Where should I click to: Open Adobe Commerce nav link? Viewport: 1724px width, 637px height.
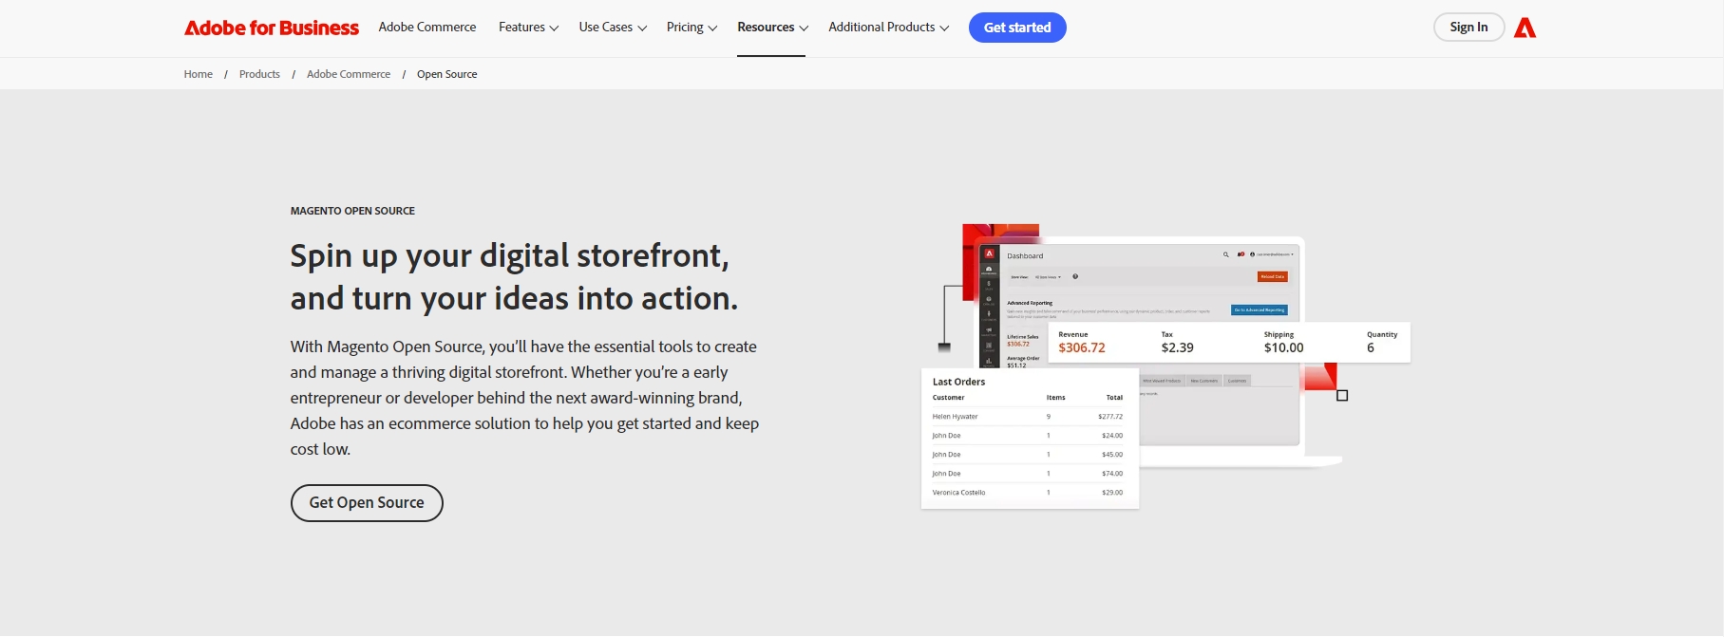point(427,27)
